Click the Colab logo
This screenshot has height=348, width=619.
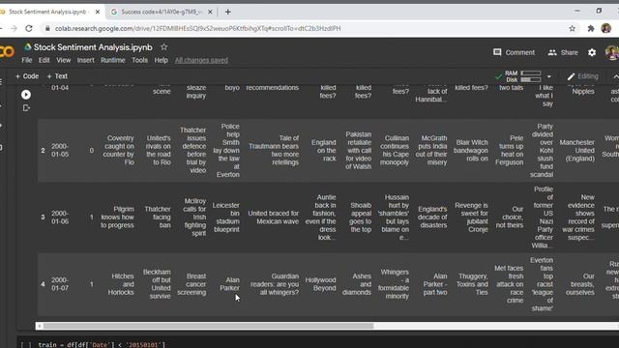click(7, 51)
